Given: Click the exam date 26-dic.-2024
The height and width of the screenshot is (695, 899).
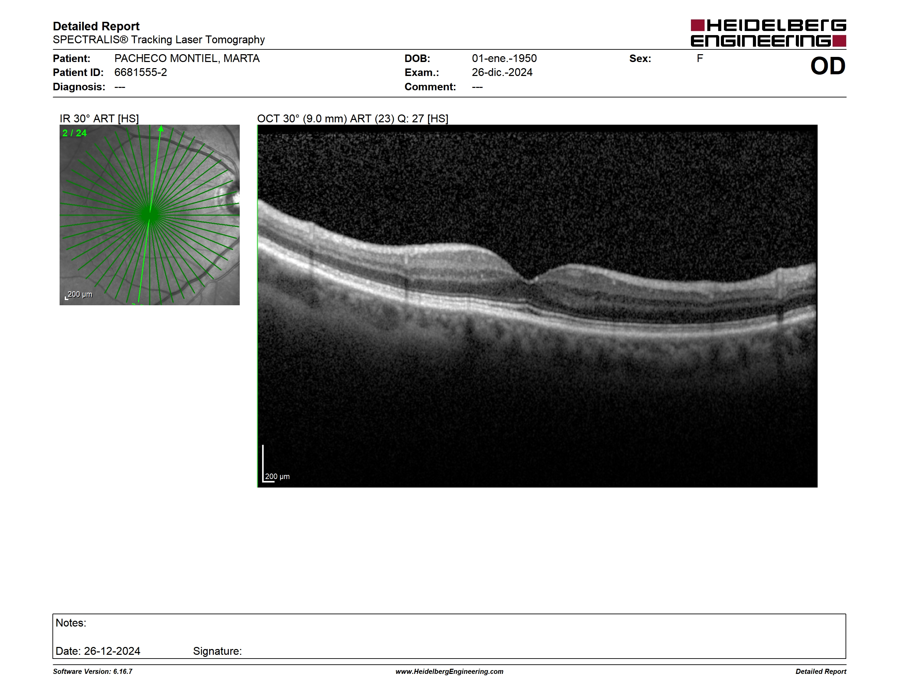Looking at the screenshot, I should 502,73.
